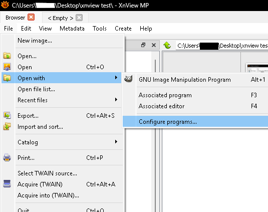Click the Import and sort icon
Screen dimensions: 268x212
coord(7,126)
